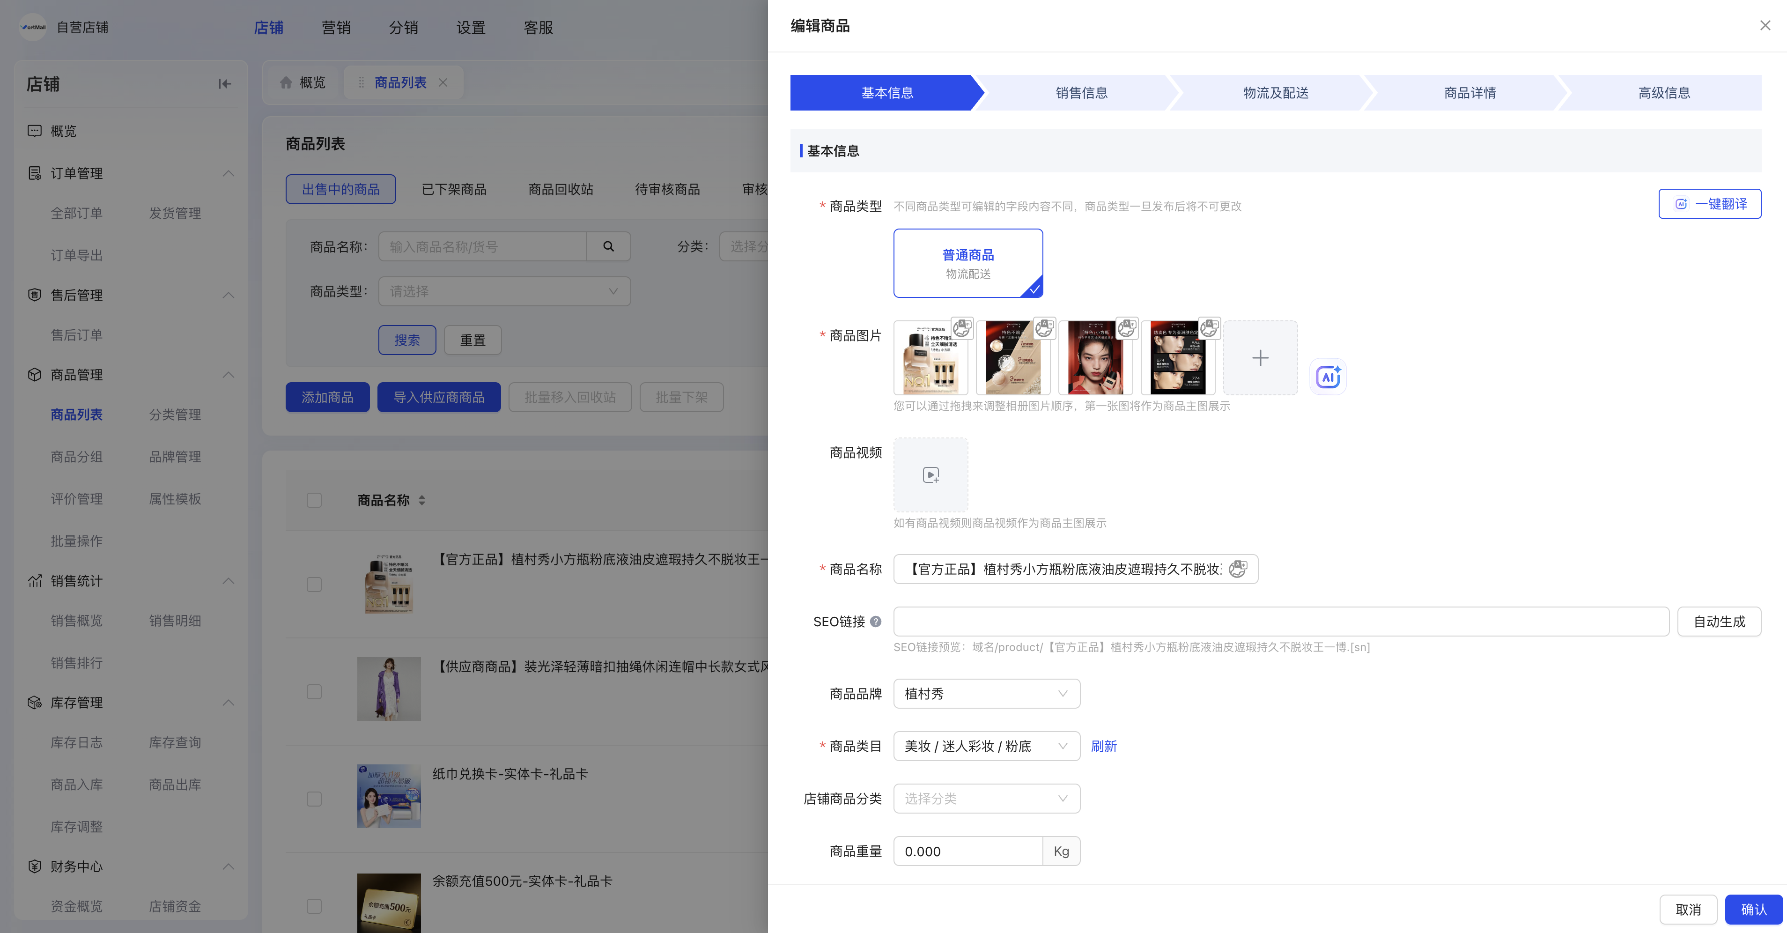1787x933 pixels.
Task: Click the home icon on 概览 tab
Action: point(286,82)
